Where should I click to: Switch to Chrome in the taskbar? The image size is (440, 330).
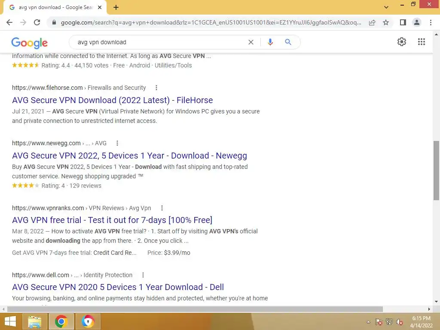61,321
